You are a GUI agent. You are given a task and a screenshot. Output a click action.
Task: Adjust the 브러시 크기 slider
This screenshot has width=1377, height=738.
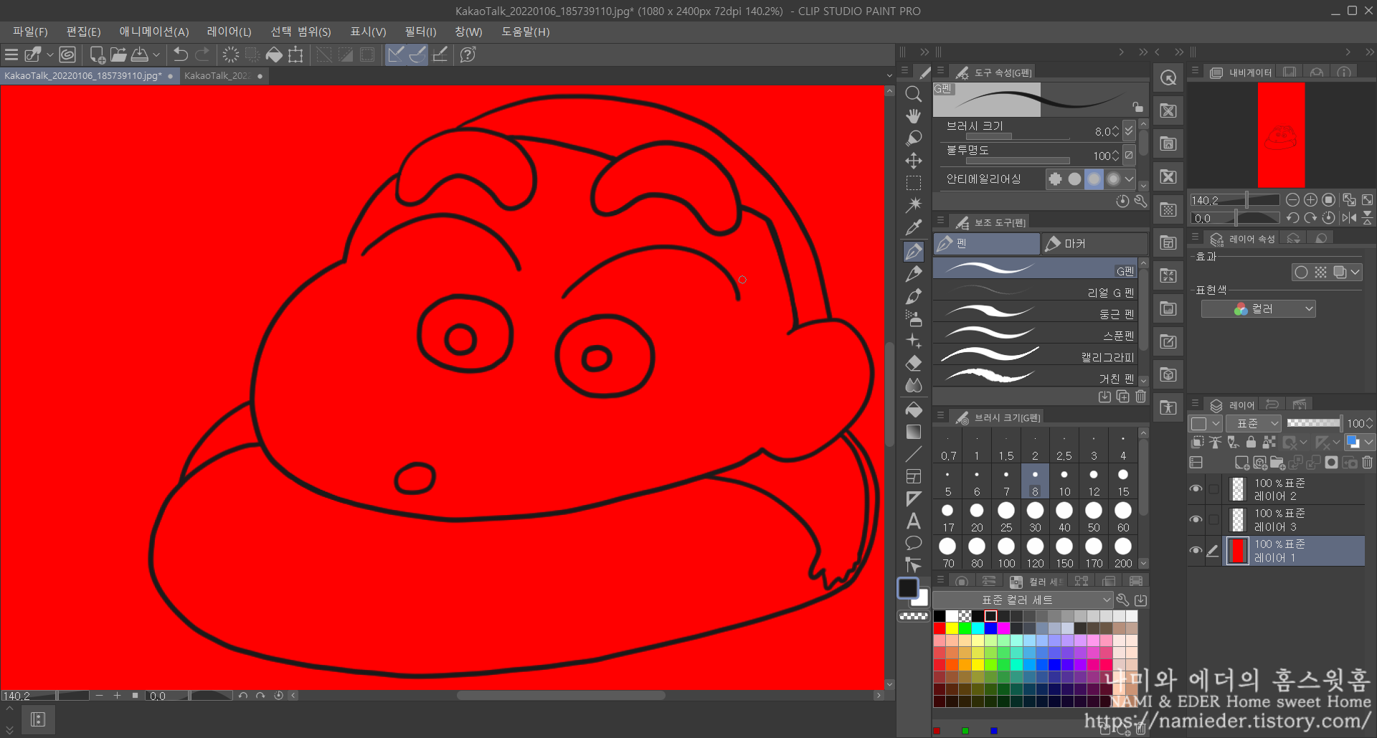pyautogui.click(x=1017, y=136)
